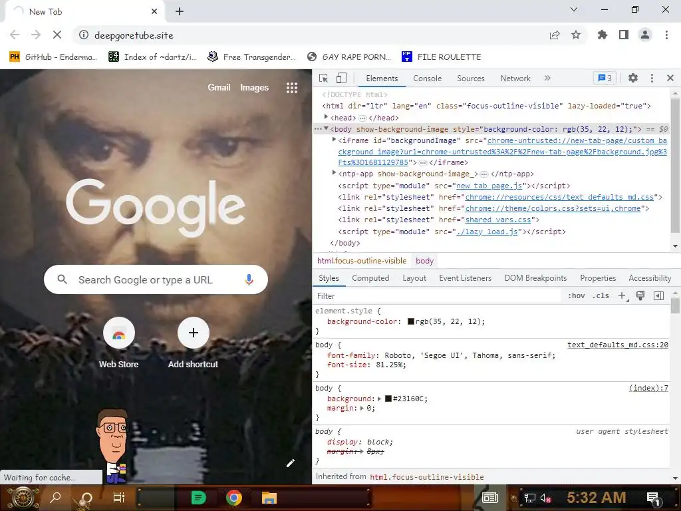Open the Properties tab
This screenshot has height=511, width=681.
(598, 278)
